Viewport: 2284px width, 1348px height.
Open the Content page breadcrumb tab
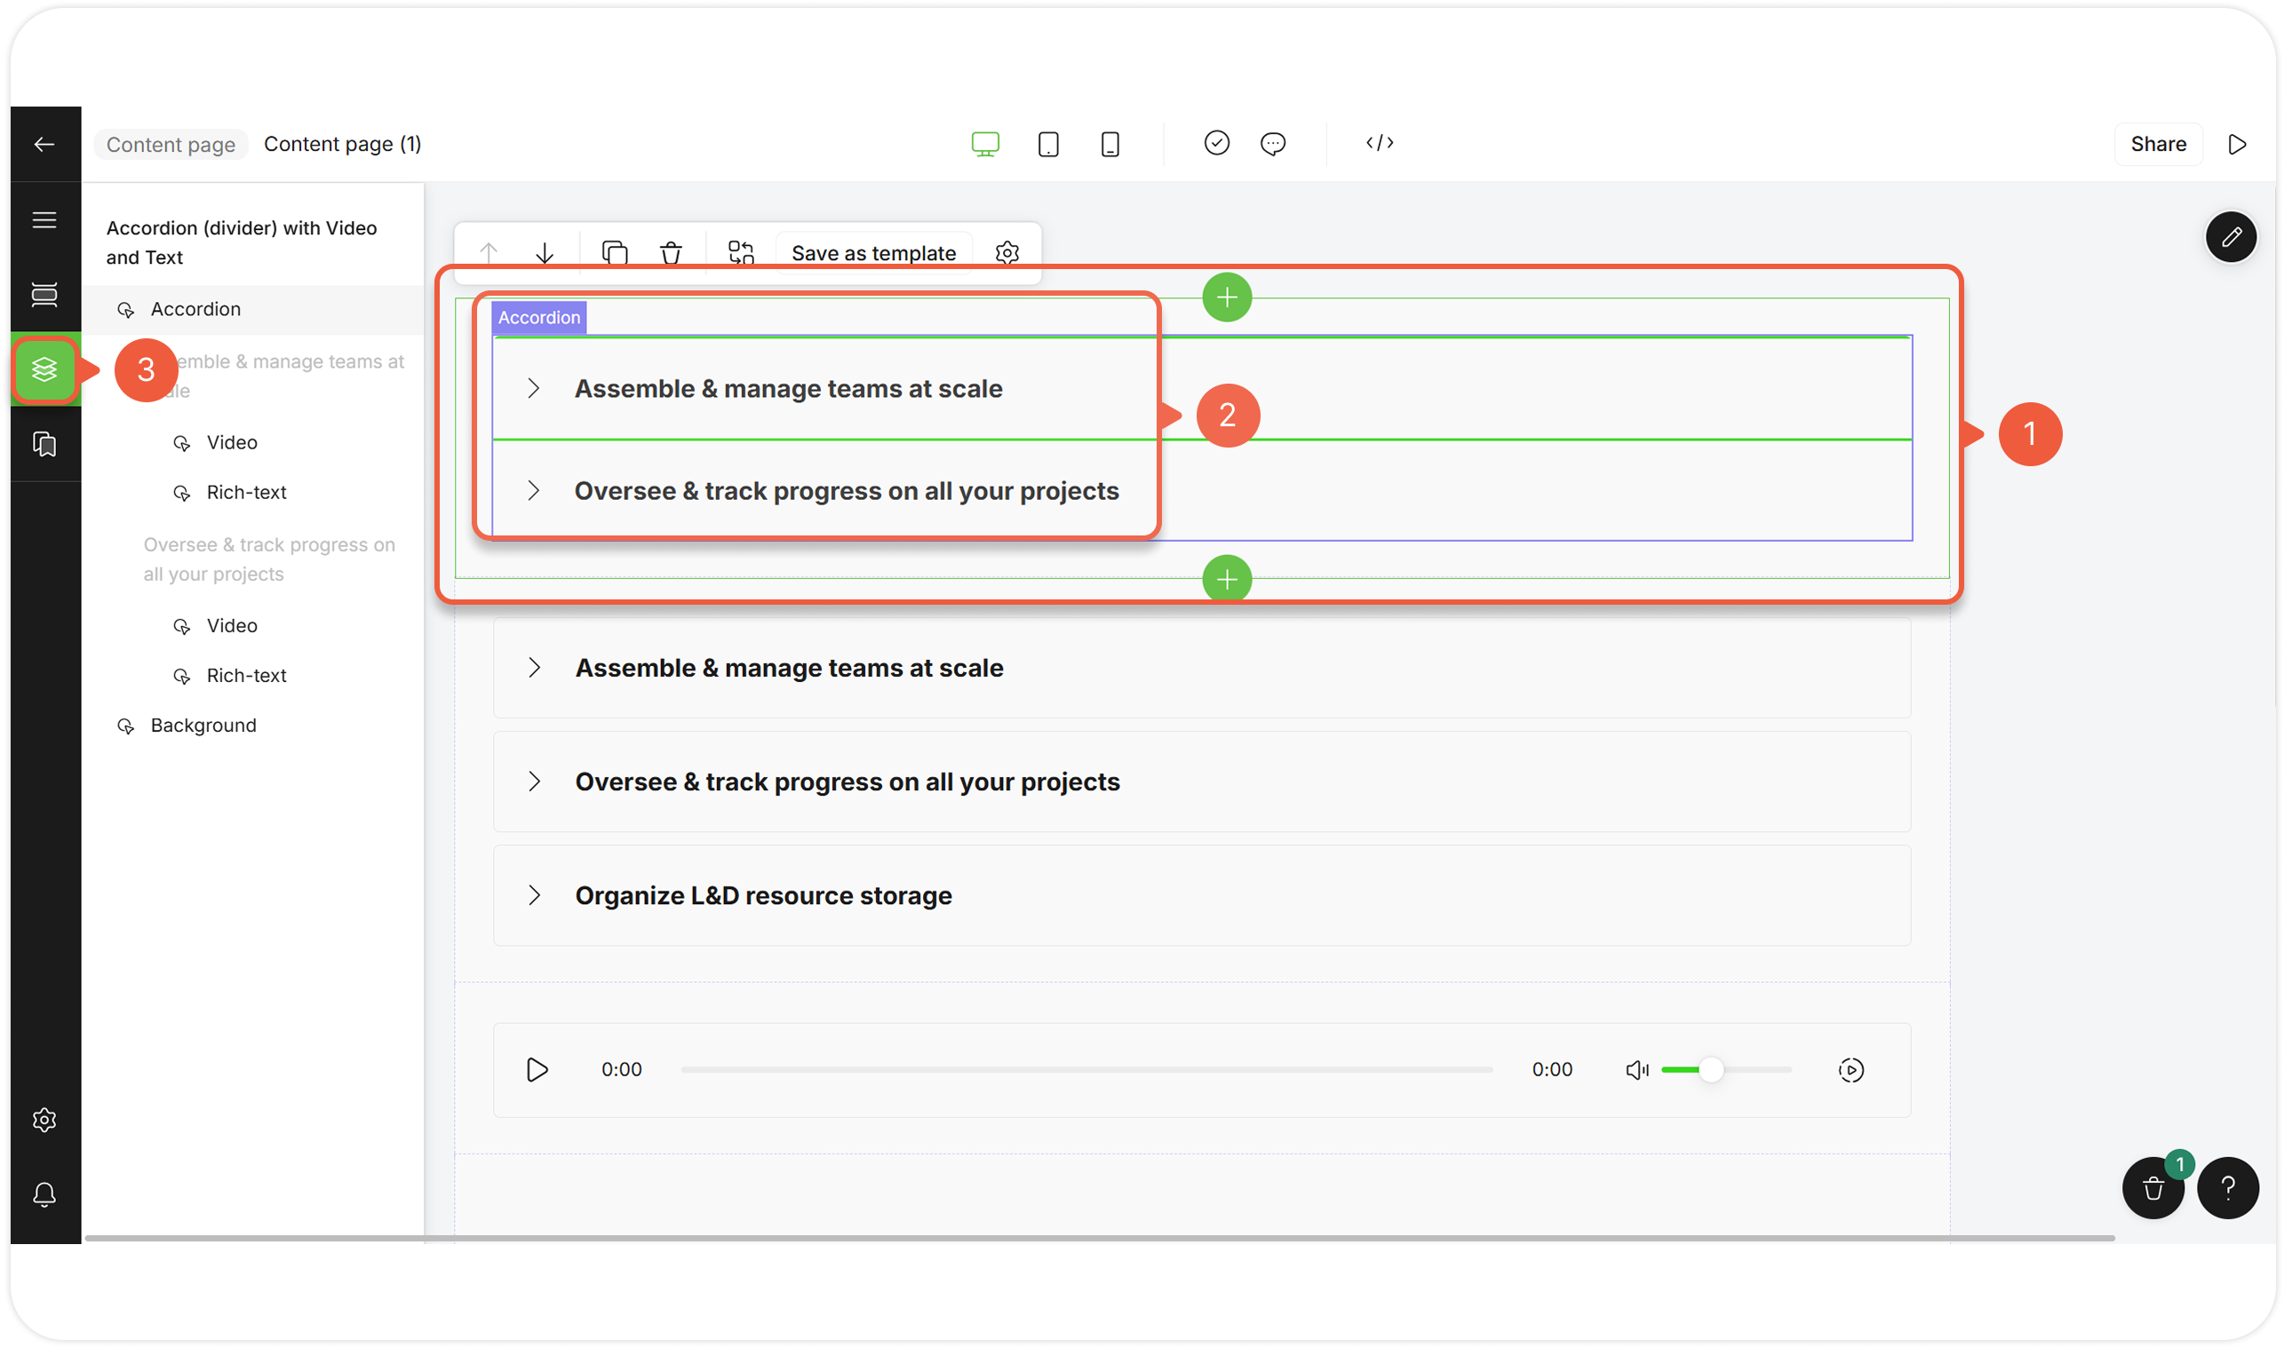pos(171,145)
